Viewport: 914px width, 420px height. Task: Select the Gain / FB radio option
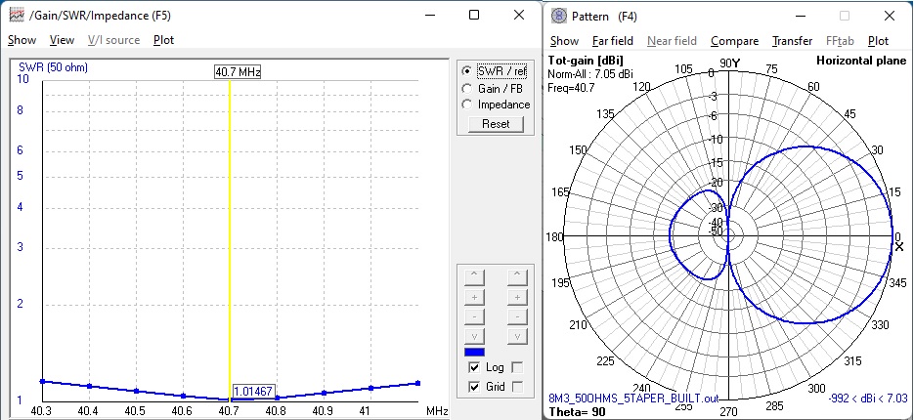click(x=467, y=88)
